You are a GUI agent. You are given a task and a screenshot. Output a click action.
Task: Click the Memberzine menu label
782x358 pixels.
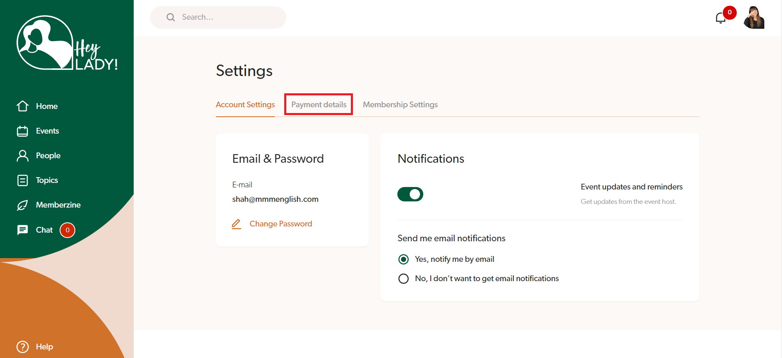[x=58, y=205]
